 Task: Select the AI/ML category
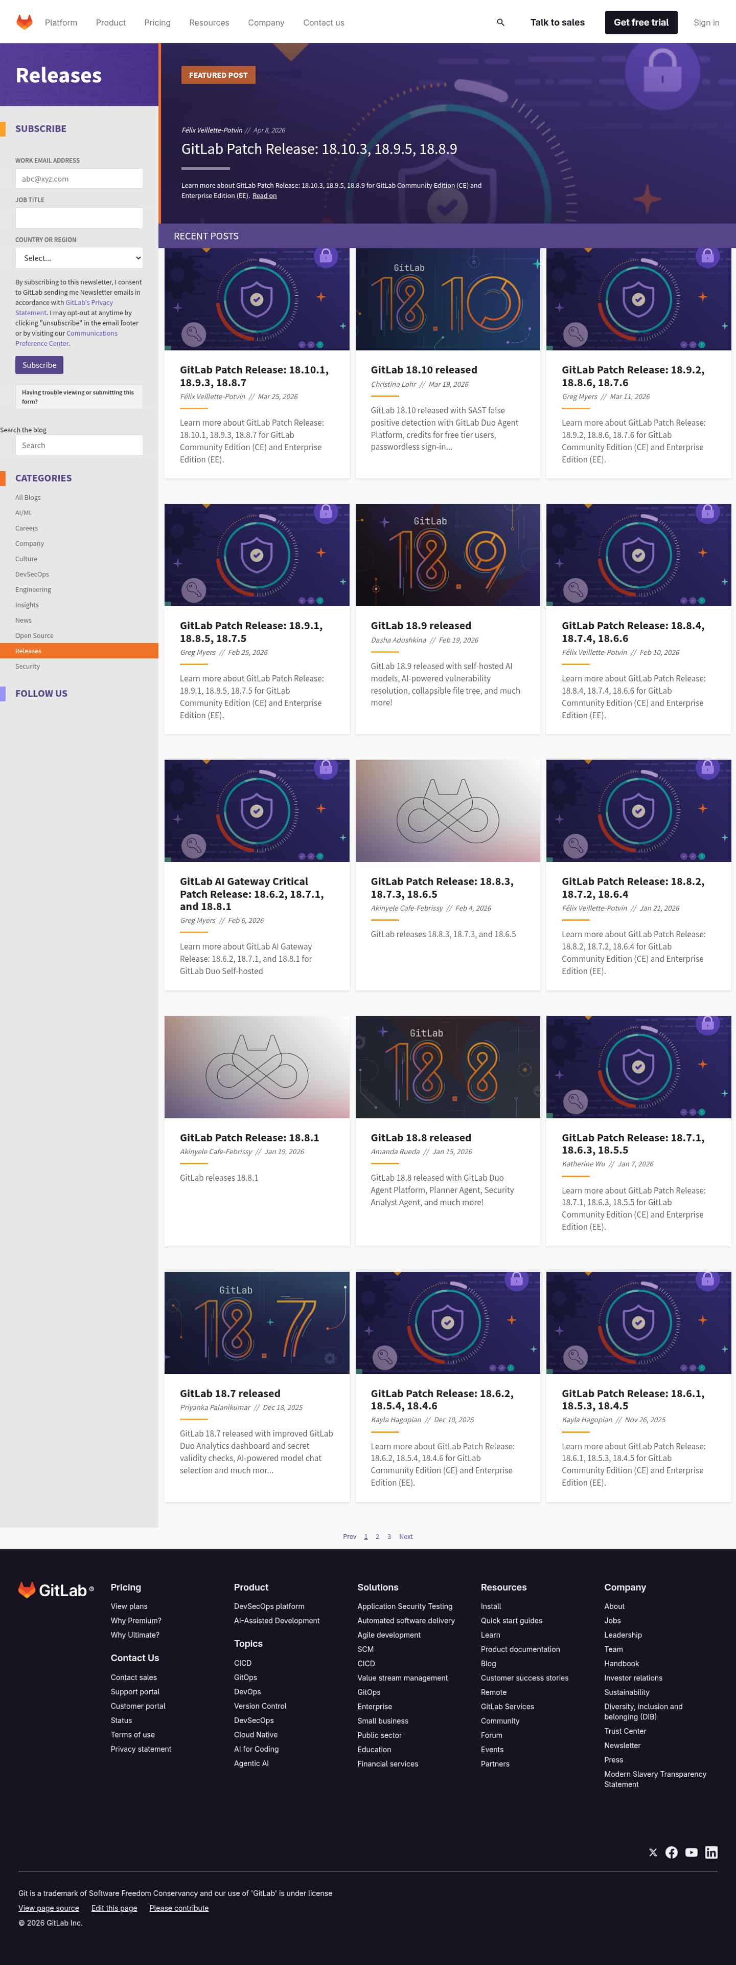pos(24,513)
